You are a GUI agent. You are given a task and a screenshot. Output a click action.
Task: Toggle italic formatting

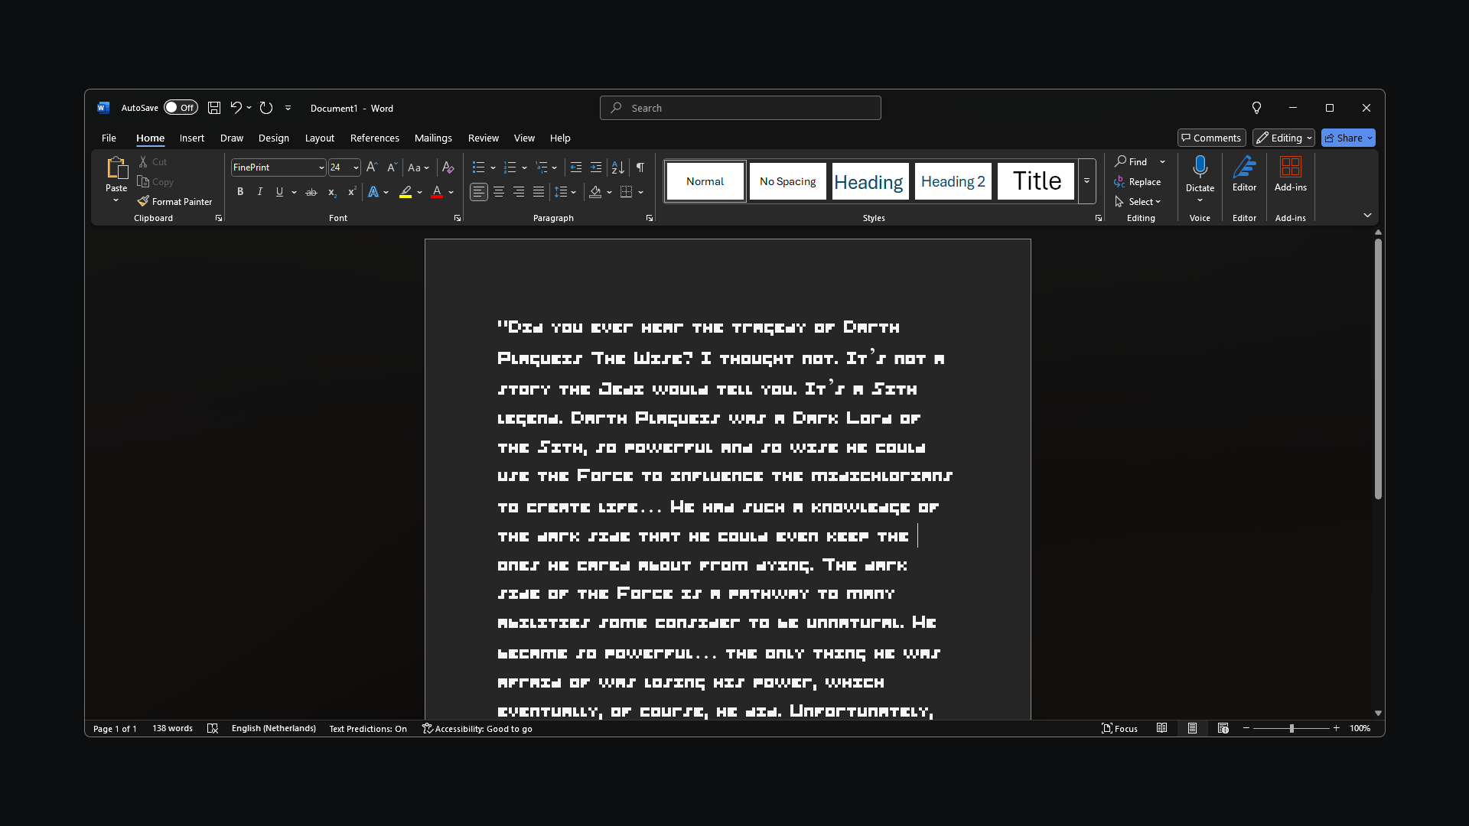coord(260,192)
